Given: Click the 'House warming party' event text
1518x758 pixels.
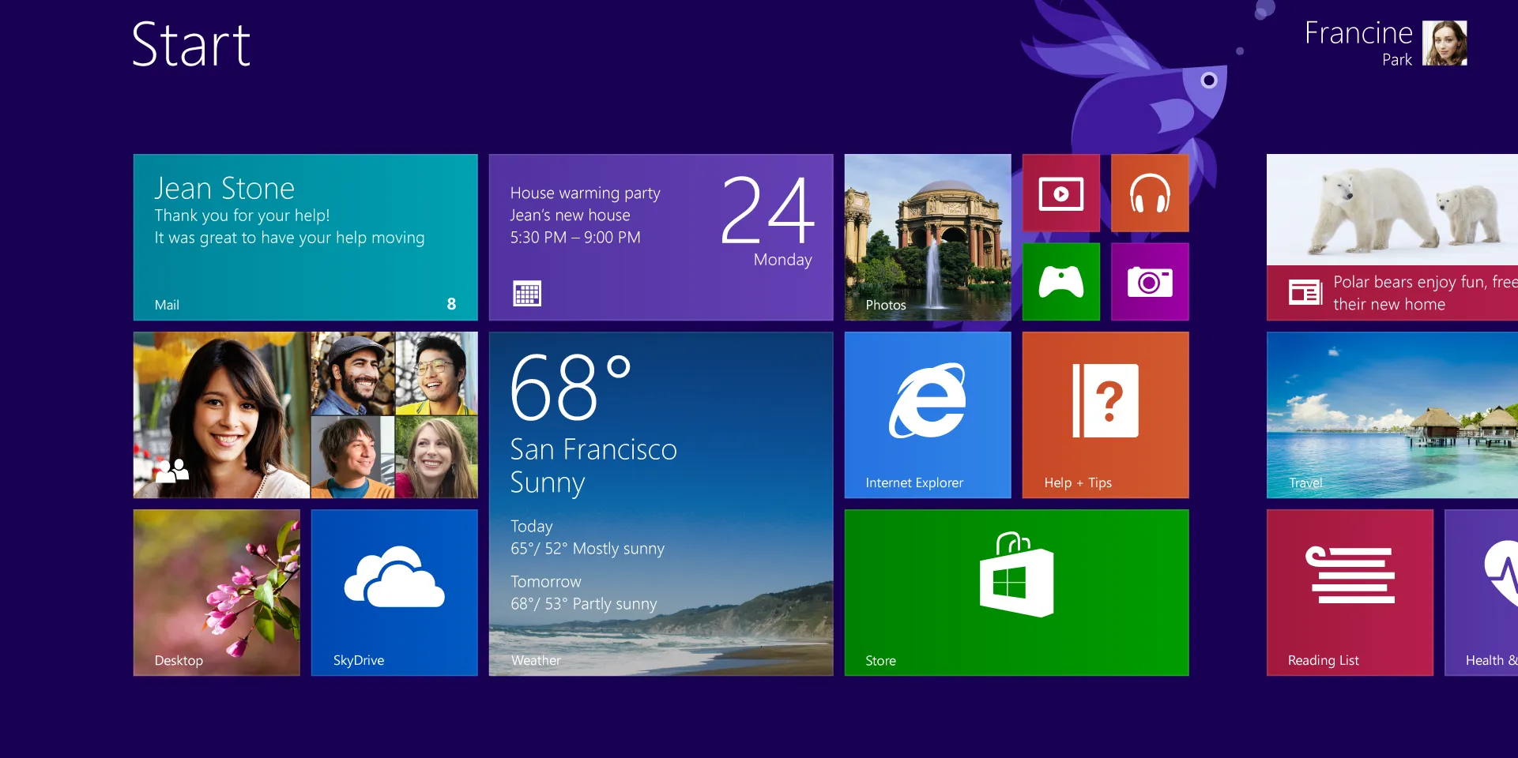Looking at the screenshot, I should (585, 193).
